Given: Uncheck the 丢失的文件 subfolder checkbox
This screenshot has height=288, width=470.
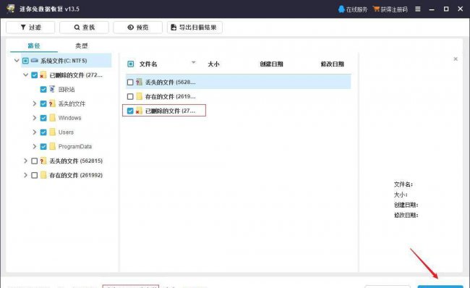Looking at the screenshot, I should pos(43,103).
